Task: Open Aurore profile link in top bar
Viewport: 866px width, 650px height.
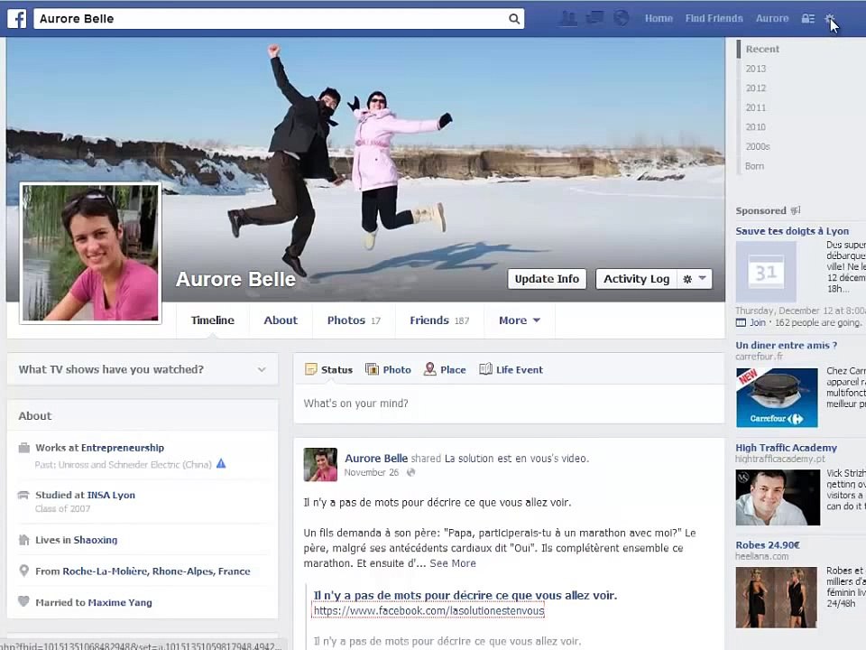Action: [x=772, y=18]
